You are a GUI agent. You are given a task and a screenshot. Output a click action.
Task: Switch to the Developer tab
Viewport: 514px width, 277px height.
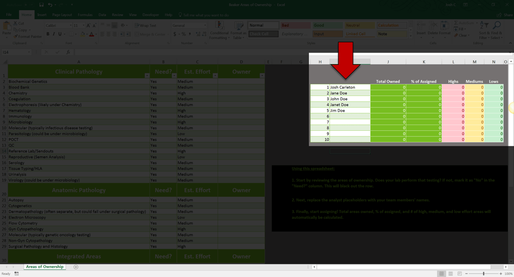point(151,15)
